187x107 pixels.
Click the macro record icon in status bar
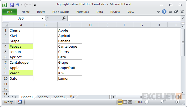coord(20,102)
